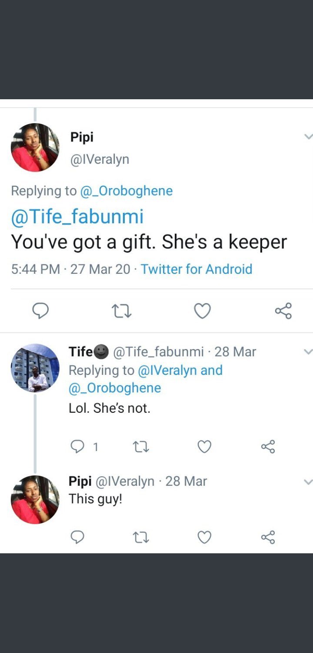313x653 pixels.
Task: Like Tife's "Lol. She's not." reply
Action: [204, 447]
